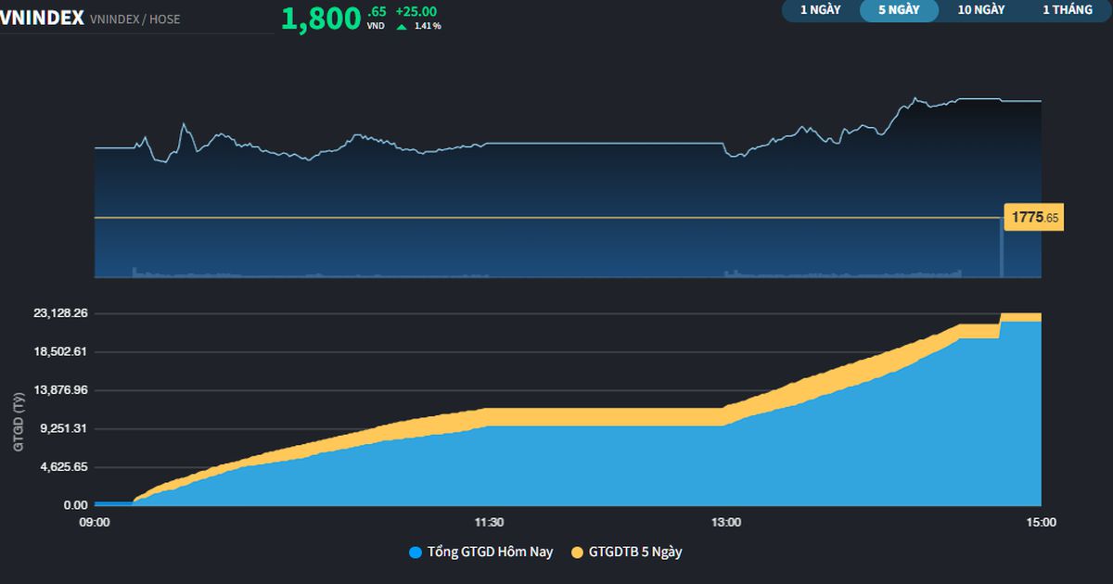Select the 5 NGÀY time range tab

pos(899,11)
